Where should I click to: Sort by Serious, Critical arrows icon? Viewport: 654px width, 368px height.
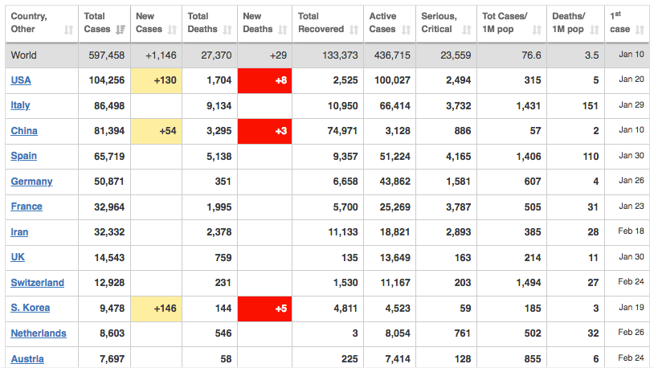(x=467, y=30)
